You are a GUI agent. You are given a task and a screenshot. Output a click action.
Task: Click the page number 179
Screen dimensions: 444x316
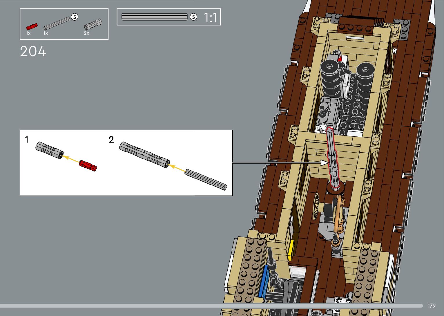coord(431,306)
